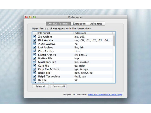Screen dimensions: 151x113
Task: Click the 'rar, r00, r01' extensions cell
Action: pos(93,40)
